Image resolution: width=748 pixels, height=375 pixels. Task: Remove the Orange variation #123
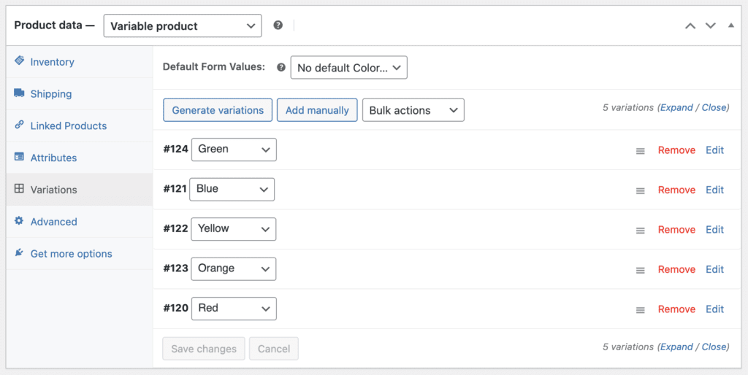pyautogui.click(x=676, y=269)
